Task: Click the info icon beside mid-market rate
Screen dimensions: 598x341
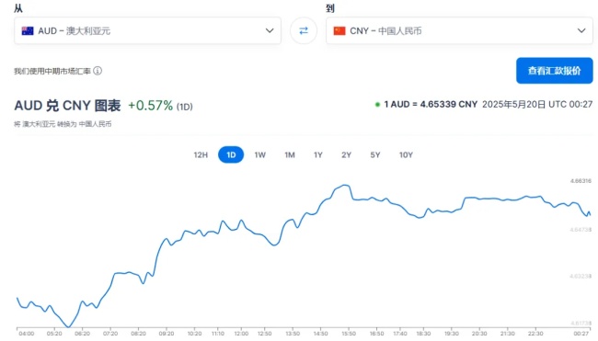Action: pyautogui.click(x=98, y=71)
